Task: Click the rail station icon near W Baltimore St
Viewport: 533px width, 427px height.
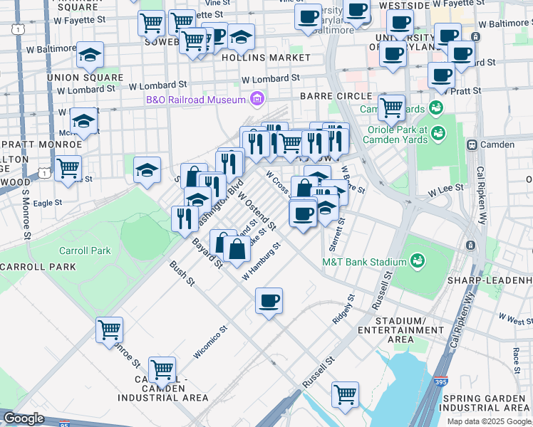Action: click(476, 37)
